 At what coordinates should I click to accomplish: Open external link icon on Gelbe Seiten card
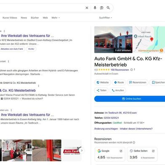pyautogui.click(x=153, y=151)
